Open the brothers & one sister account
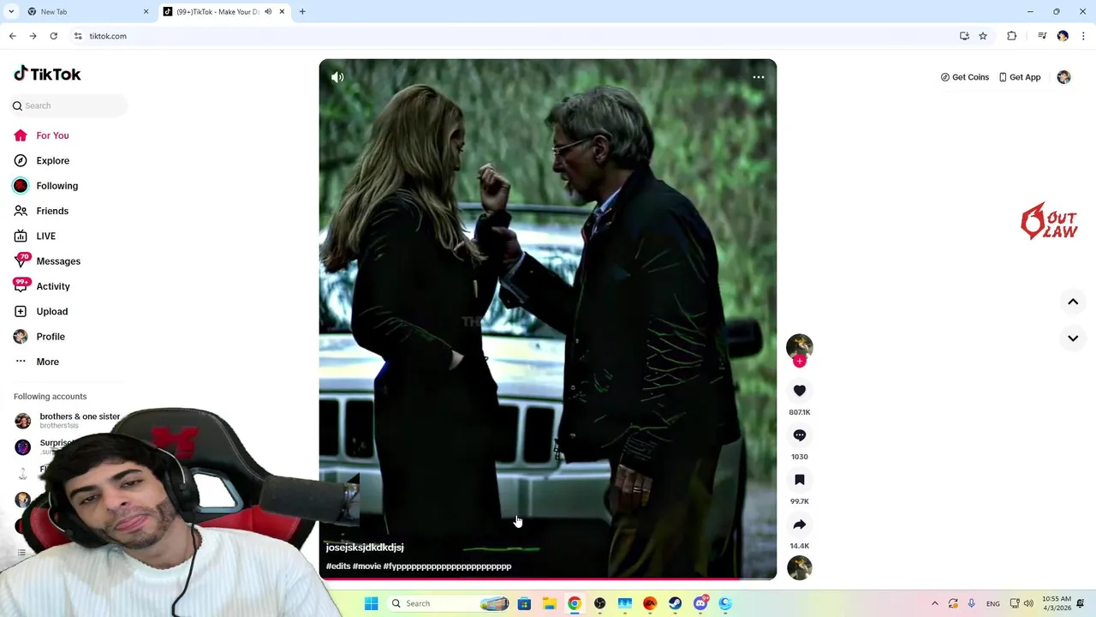This screenshot has width=1096, height=617. pyautogui.click(x=68, y=420)
